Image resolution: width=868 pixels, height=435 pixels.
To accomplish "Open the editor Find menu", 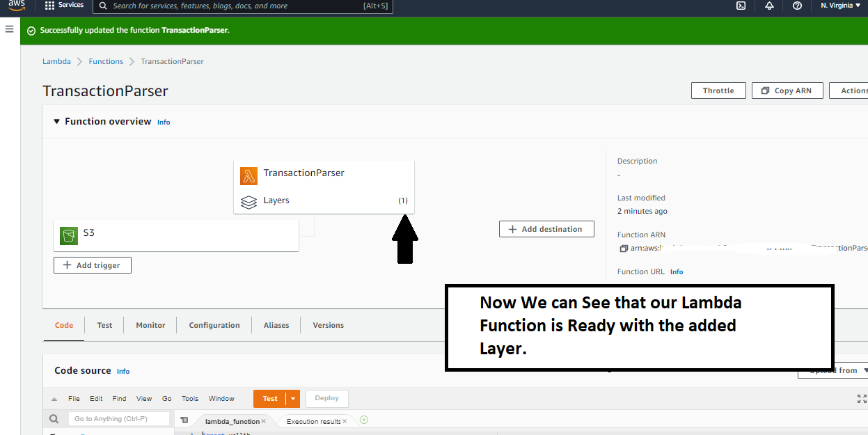I will (119, 399).
